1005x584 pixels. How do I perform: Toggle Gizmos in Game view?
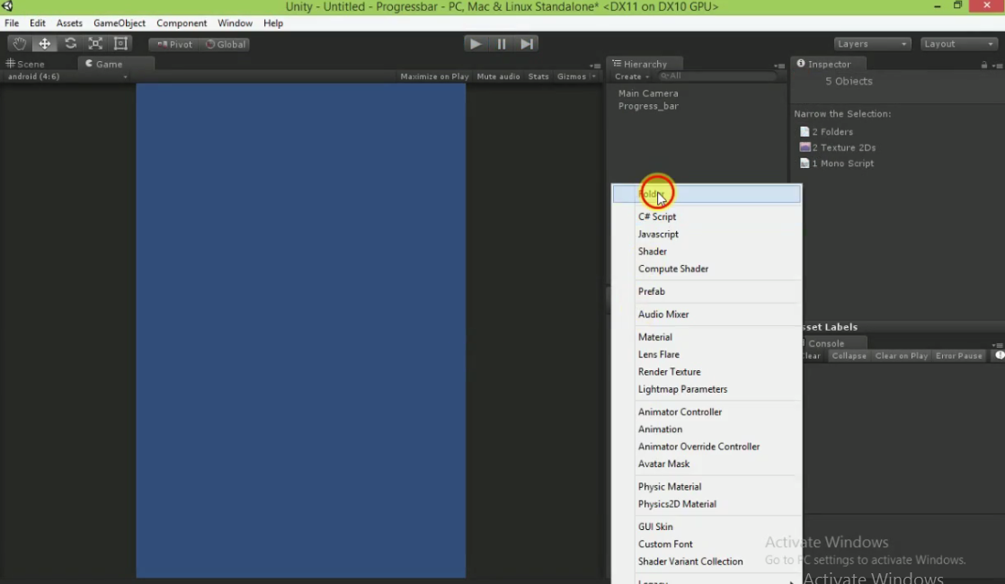[x=571, y=76]
